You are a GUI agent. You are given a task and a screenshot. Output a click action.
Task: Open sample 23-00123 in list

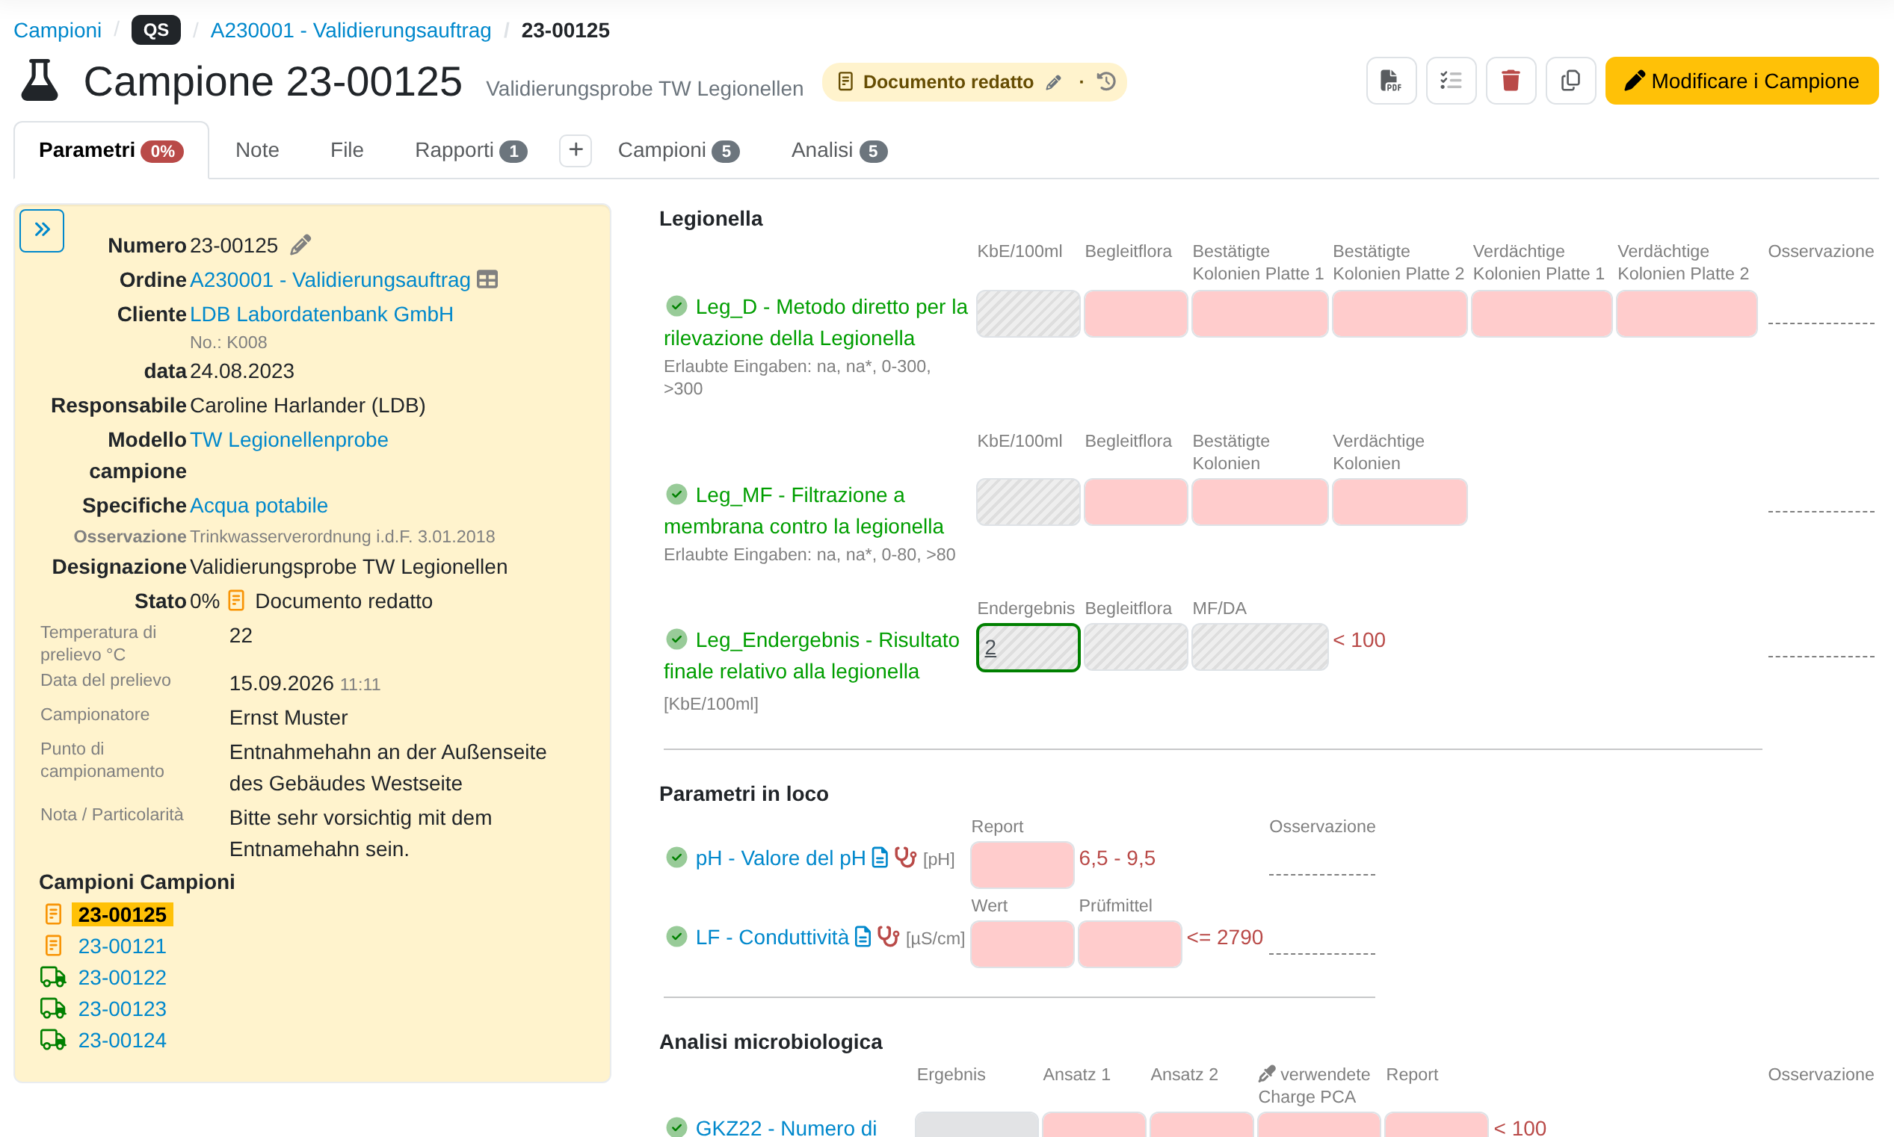122,1009
